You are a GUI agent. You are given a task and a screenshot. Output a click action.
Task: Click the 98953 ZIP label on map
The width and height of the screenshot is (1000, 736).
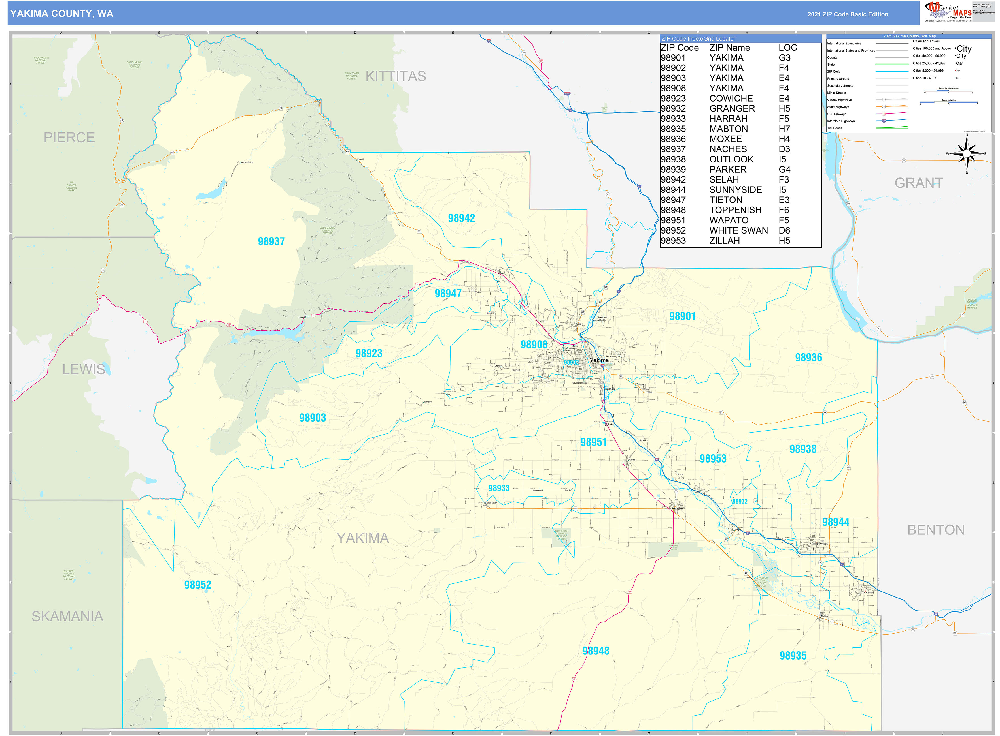tap(713, 459)
